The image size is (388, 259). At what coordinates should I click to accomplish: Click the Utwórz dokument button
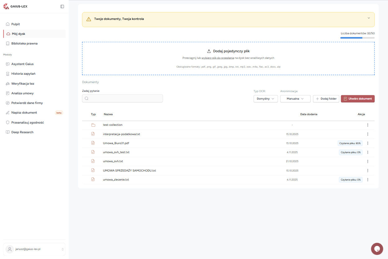pyautogui.click(x=358, y=98)
